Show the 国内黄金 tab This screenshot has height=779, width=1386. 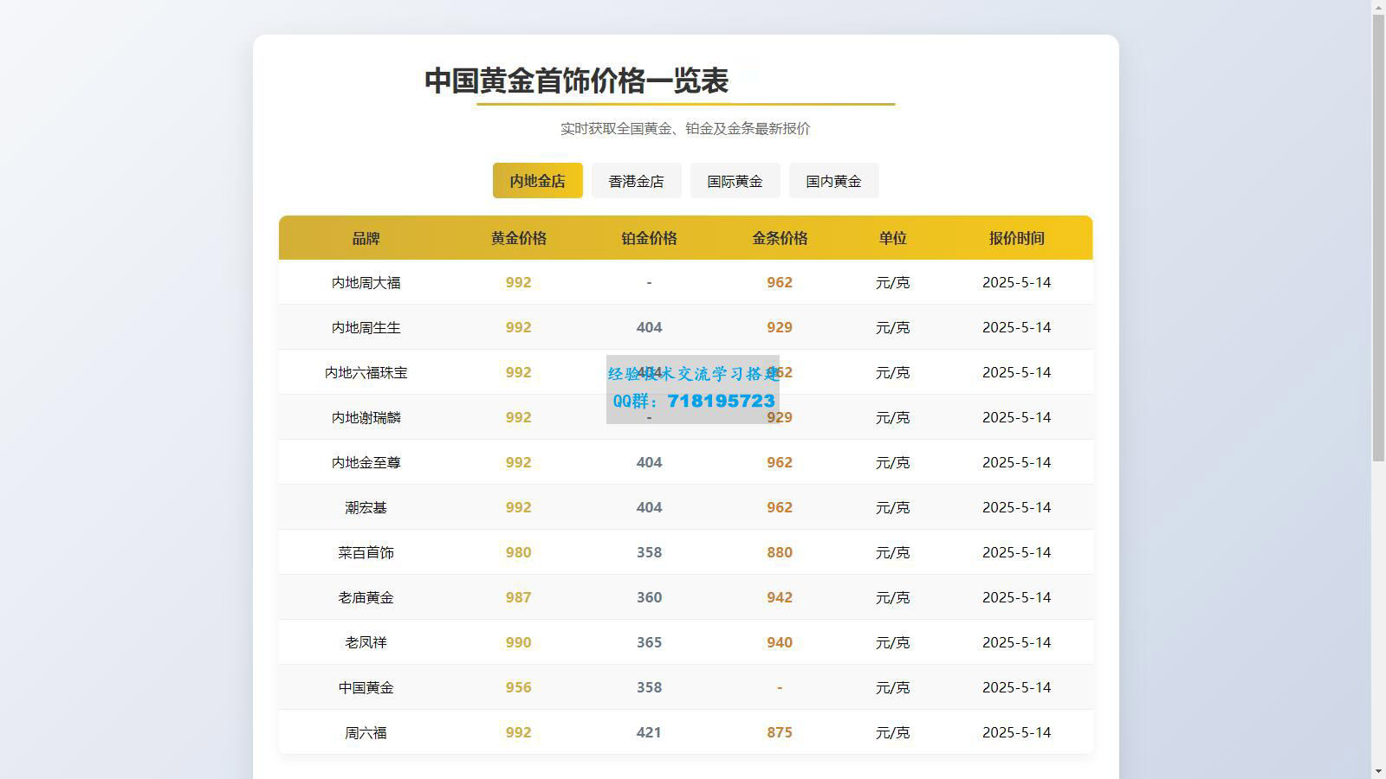coord(833,181)
